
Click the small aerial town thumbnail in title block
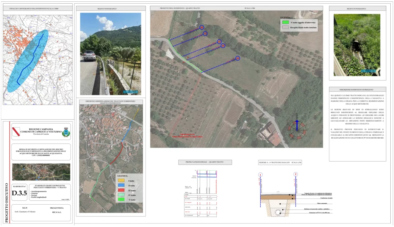[41, 172]
